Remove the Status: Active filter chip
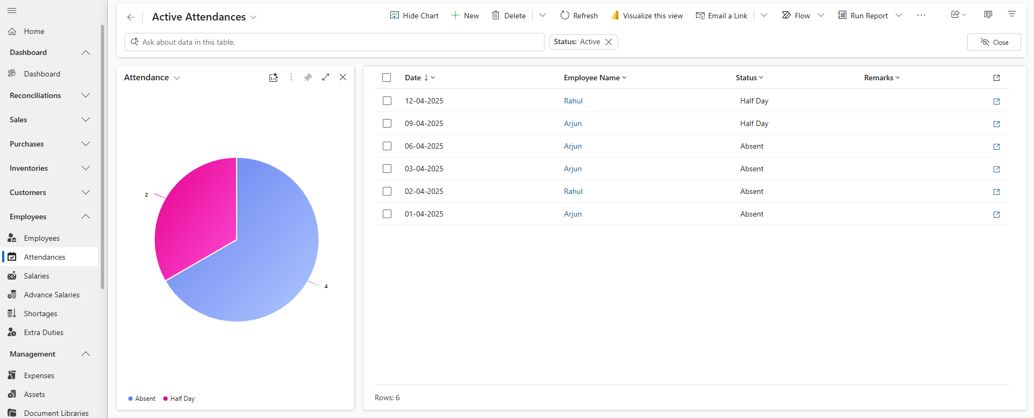 coord(609,42)
